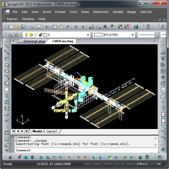The image size is (169, 169).
Task: Expand the layer dropdown showing 0
Action: (87, 35)
